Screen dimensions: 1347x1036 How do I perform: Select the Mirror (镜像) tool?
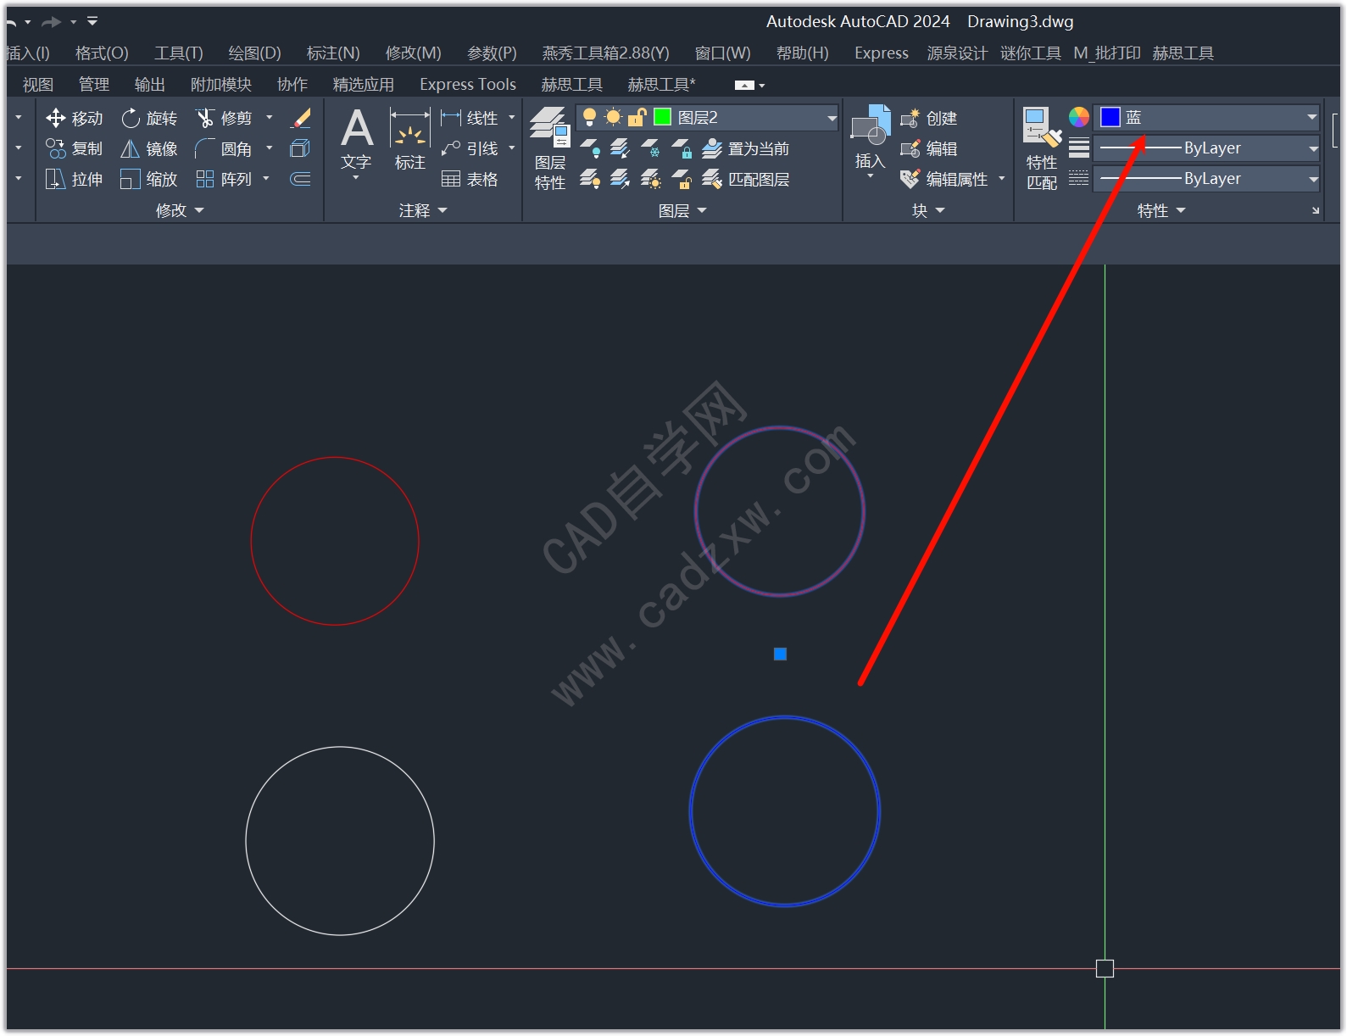[x=149, y=148]
